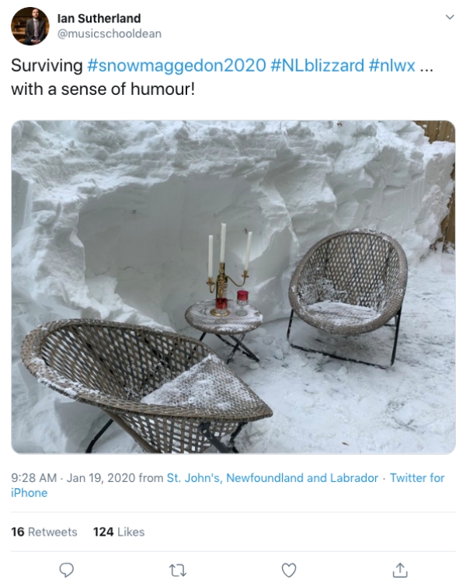Reply to the tweet via speech bubble icon
This screenshot has height=587, width=466.
tap(67, 570)
